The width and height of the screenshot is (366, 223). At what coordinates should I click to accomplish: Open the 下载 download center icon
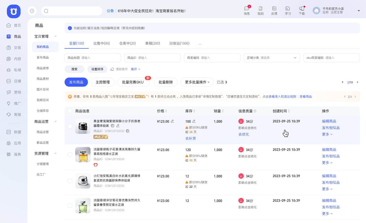[x=301, y=10]
